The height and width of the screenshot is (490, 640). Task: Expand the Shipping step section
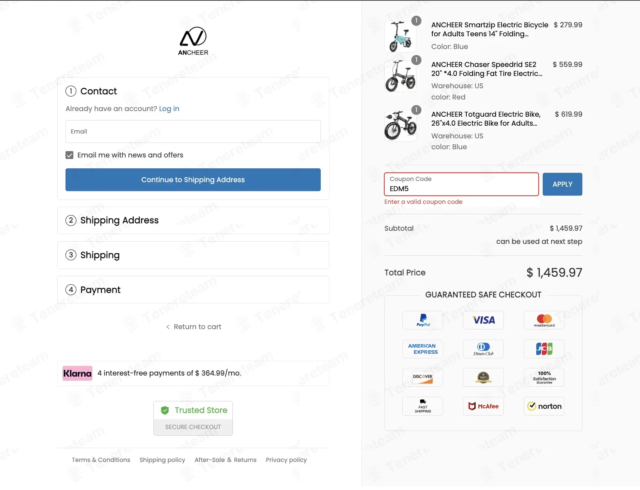tap(193, 255)
